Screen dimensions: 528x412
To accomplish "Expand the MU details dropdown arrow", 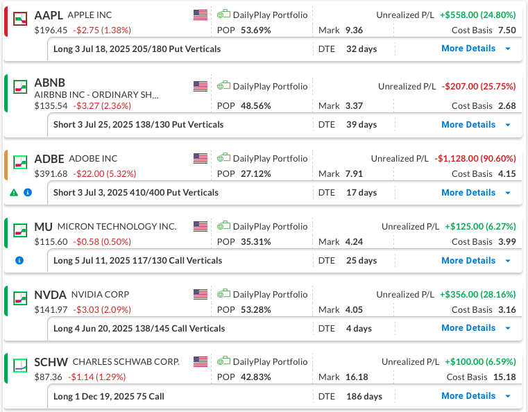I will pyautogui.click(x=508, y=261).
